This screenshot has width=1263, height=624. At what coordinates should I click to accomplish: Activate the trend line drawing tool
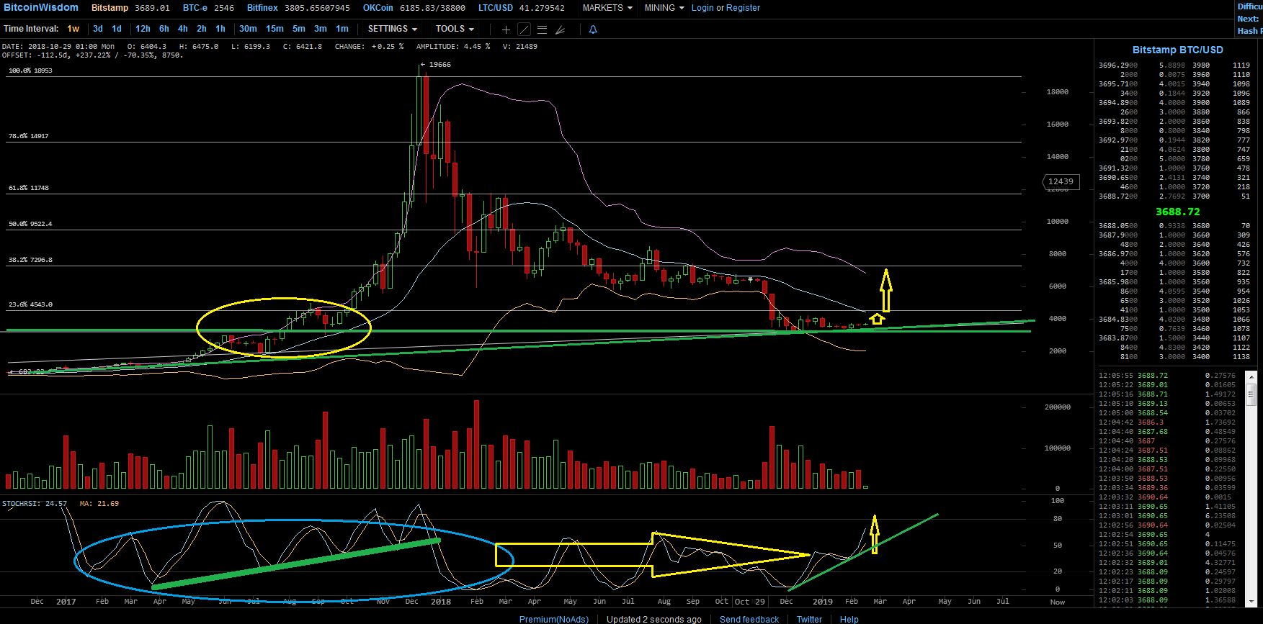coord(525,30)
